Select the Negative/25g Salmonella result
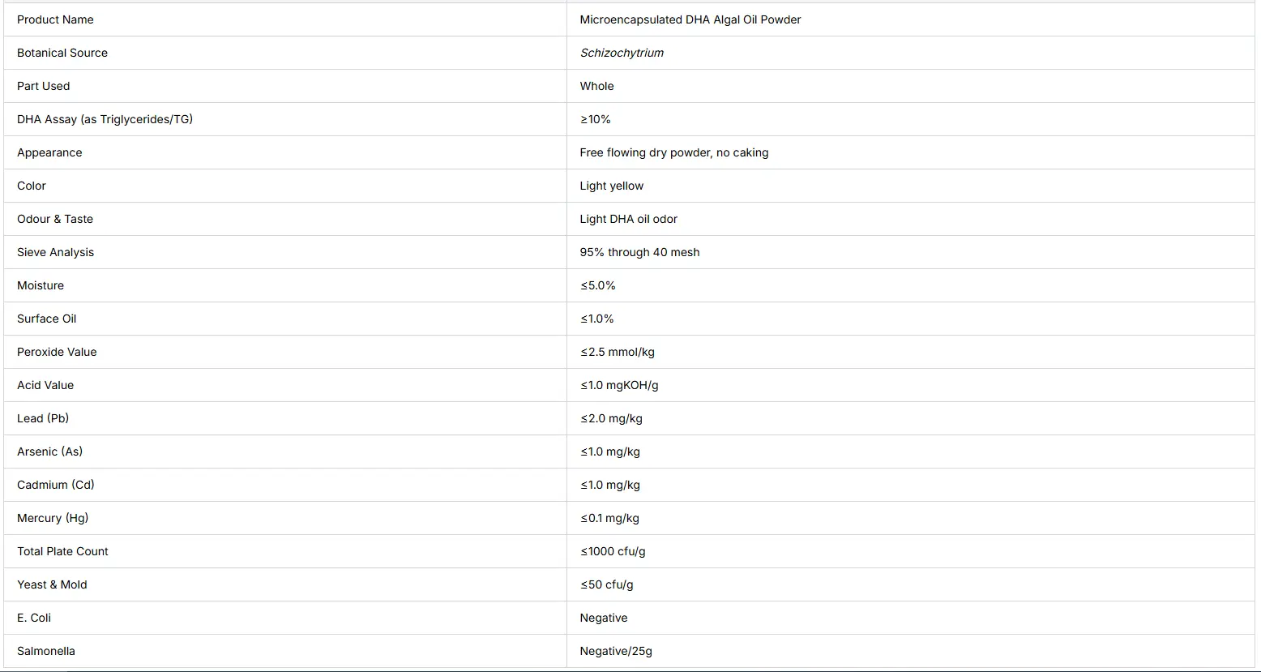Viewport: 1261px width, 672px height. 616,651
